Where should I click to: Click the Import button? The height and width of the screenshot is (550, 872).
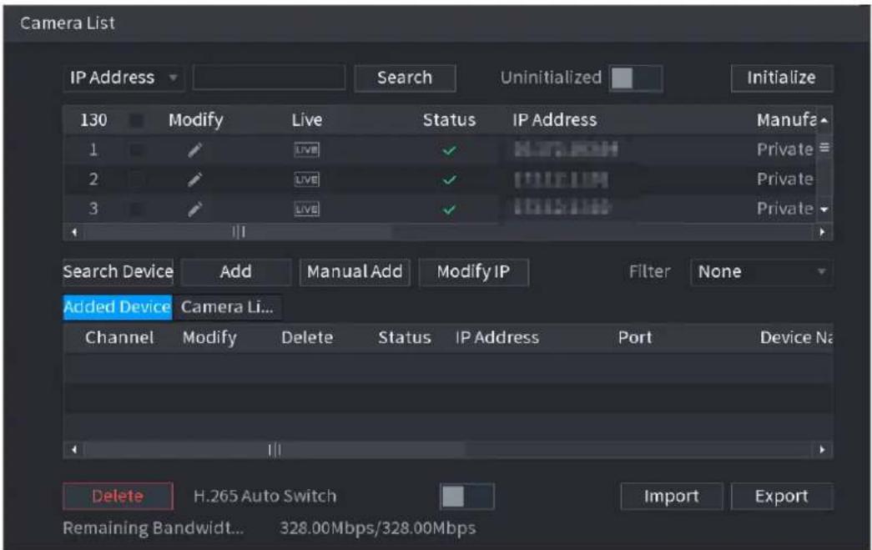671,496
